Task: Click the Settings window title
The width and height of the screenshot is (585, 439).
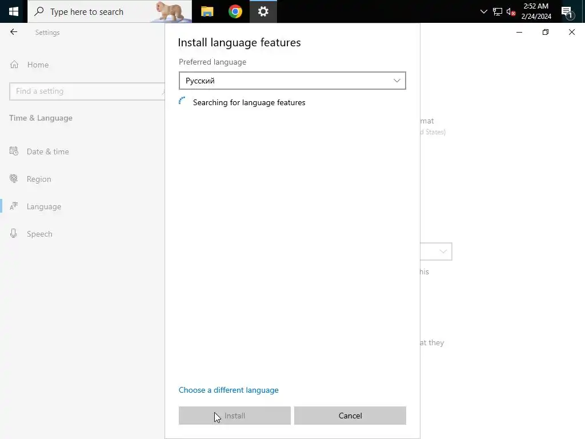Action: coord(47,33)
